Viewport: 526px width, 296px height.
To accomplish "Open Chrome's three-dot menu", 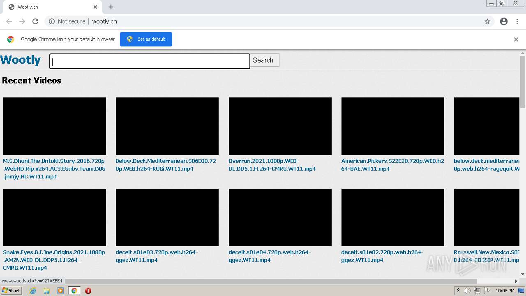I will pyautogui.click(x=517, y=21).
